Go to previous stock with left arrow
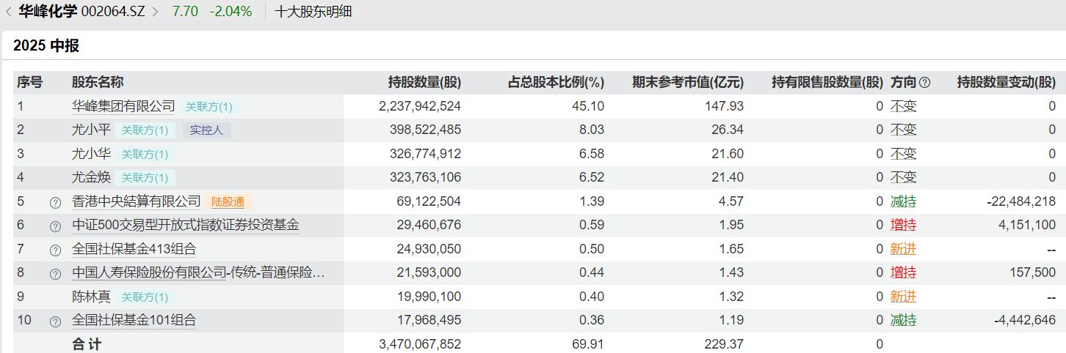 tap(8, 12)
